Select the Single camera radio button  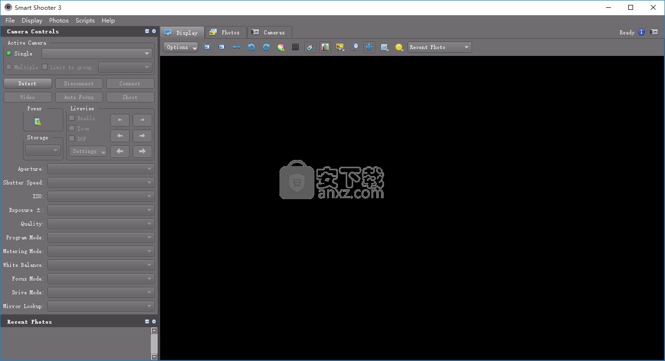coord(9,53)
